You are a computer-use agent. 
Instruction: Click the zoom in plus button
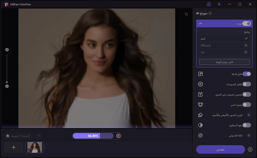[x=7, y=50]
